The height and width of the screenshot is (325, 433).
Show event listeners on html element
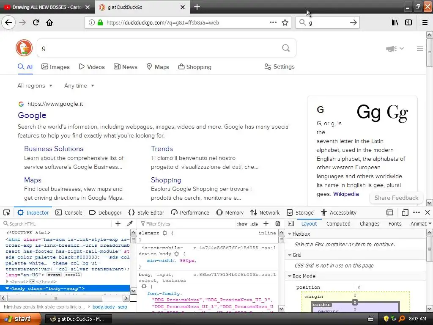pyautogui.click(x=54, y=275)
